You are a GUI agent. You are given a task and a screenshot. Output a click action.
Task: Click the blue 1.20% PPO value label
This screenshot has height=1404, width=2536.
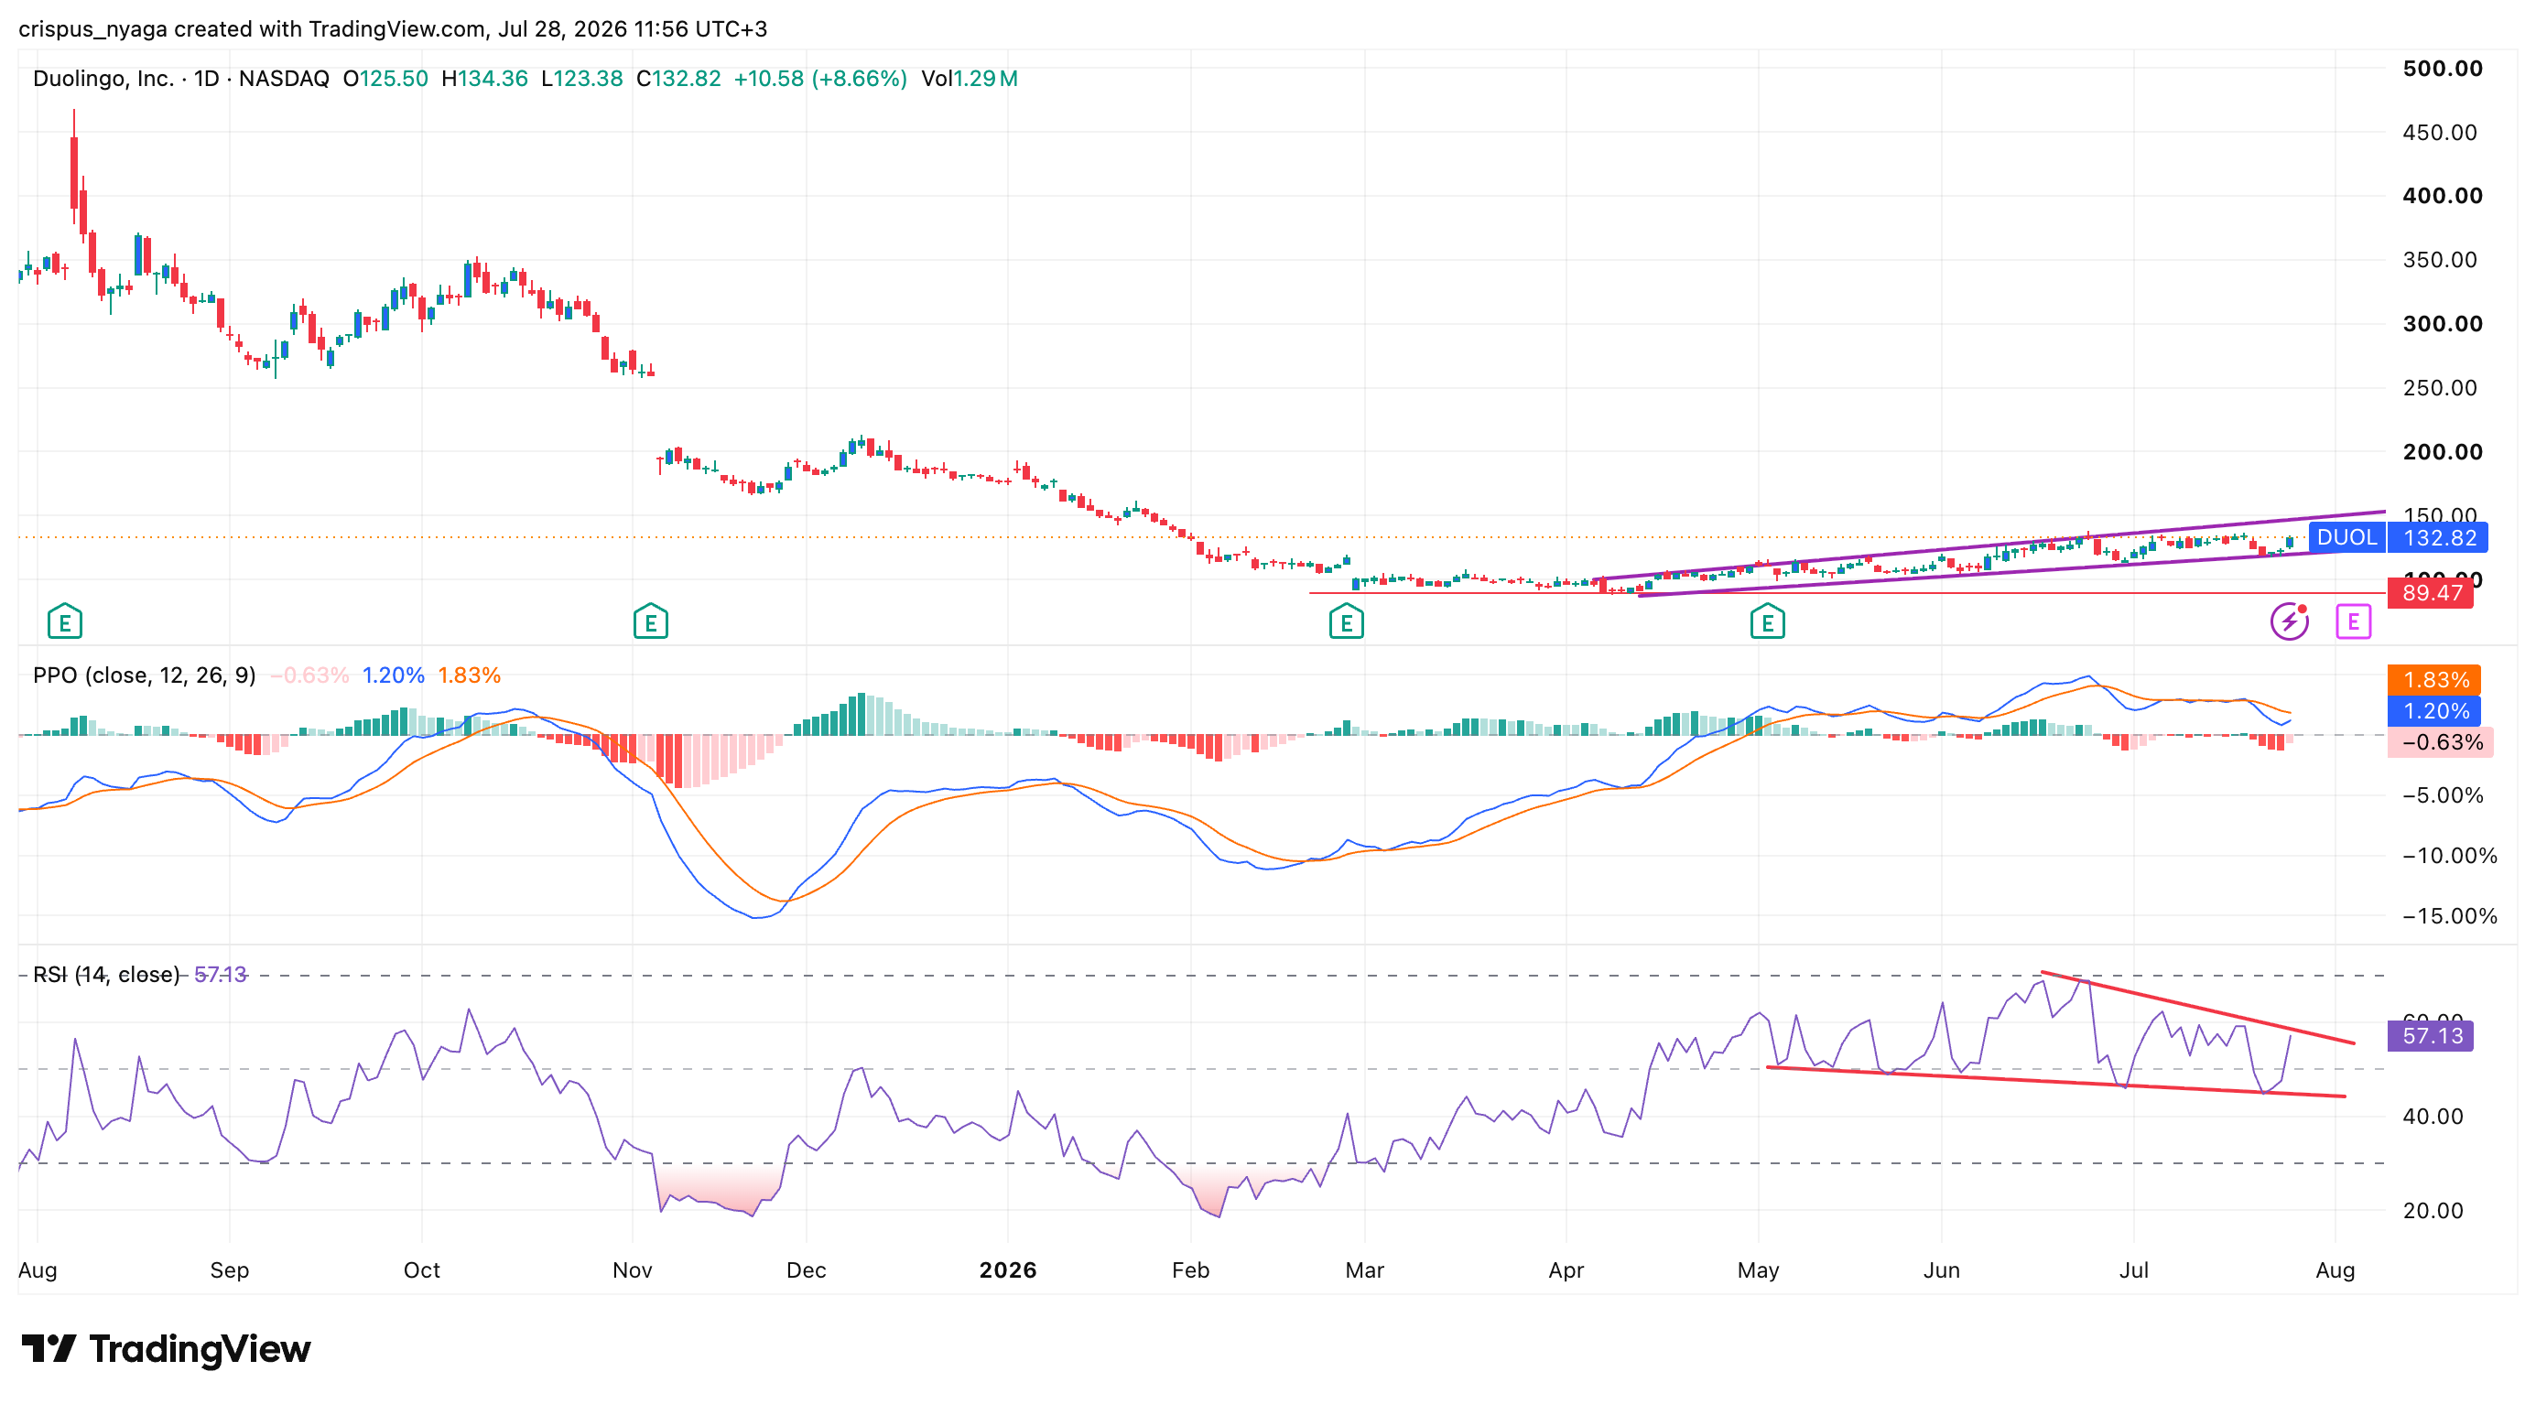click(2433, 711)
